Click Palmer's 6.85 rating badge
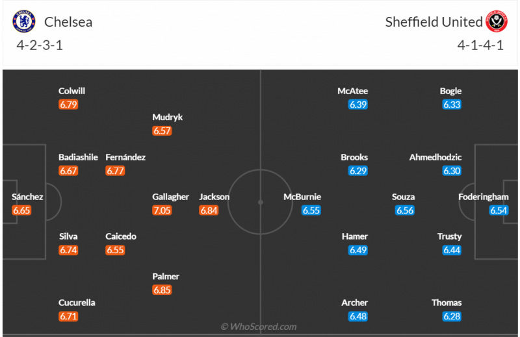 pos(162,290)
